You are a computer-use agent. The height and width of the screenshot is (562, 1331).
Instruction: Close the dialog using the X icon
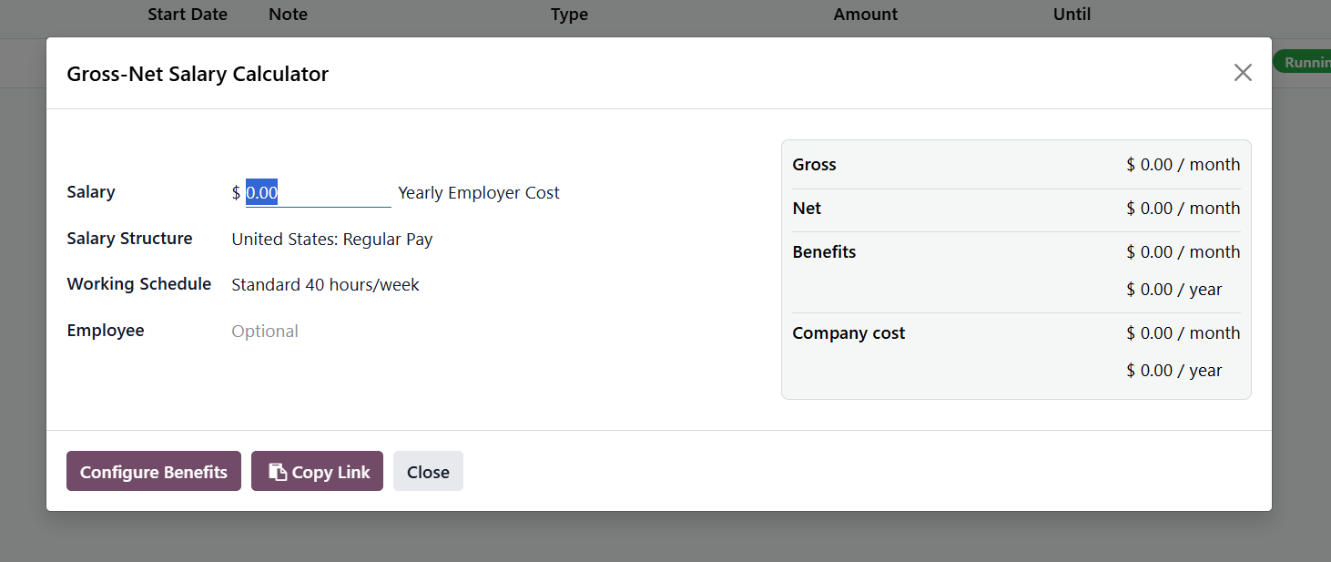tap(1243, 73)
